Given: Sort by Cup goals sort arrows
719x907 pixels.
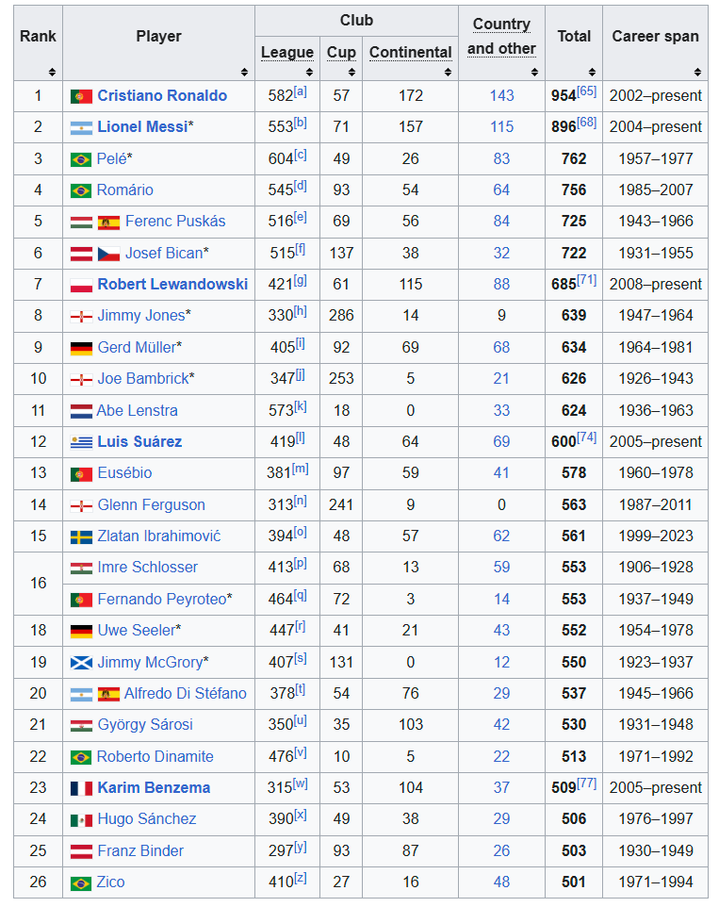Looking at the screenshot, I should [x=352, y=73].
